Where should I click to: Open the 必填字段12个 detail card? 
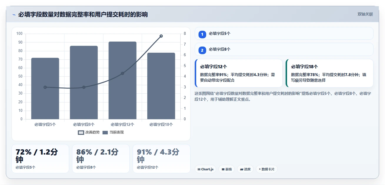tap(239, 73)
